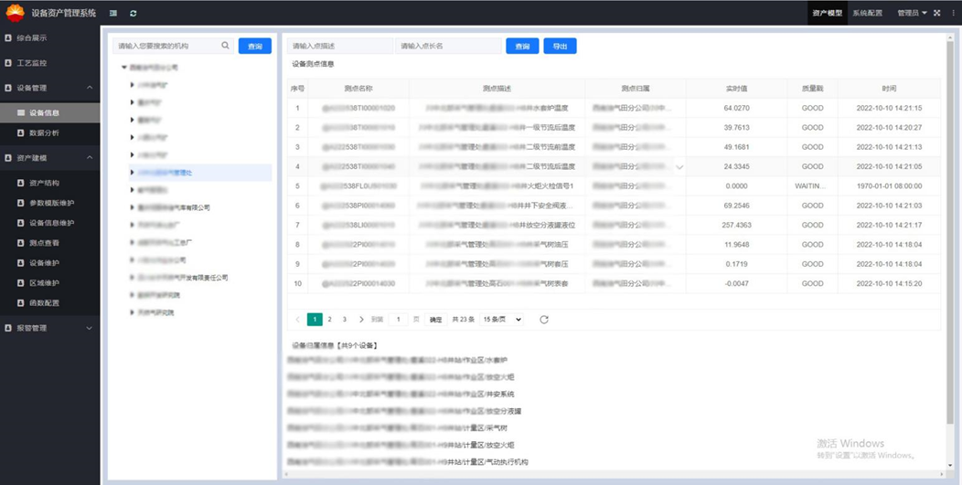Collapse the 设备管理 sidebar section

coord(89,89)
